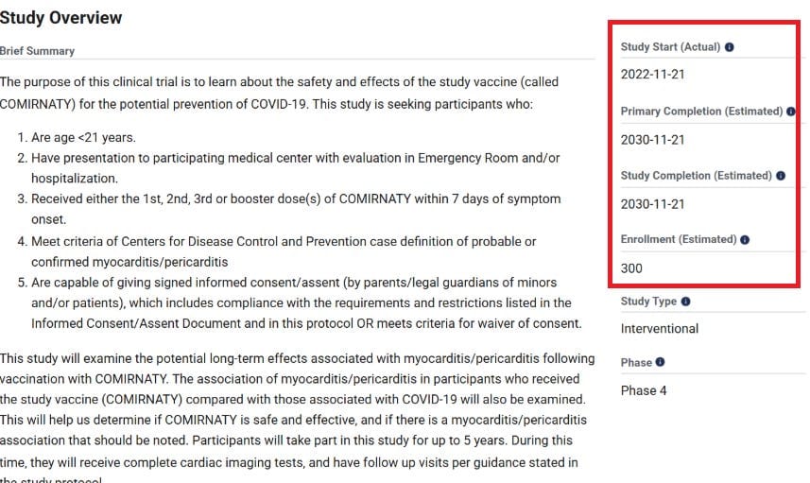Open info icon next to Primary Completion (Estimated)
This screenshot has height=483, width=810.
790,112
